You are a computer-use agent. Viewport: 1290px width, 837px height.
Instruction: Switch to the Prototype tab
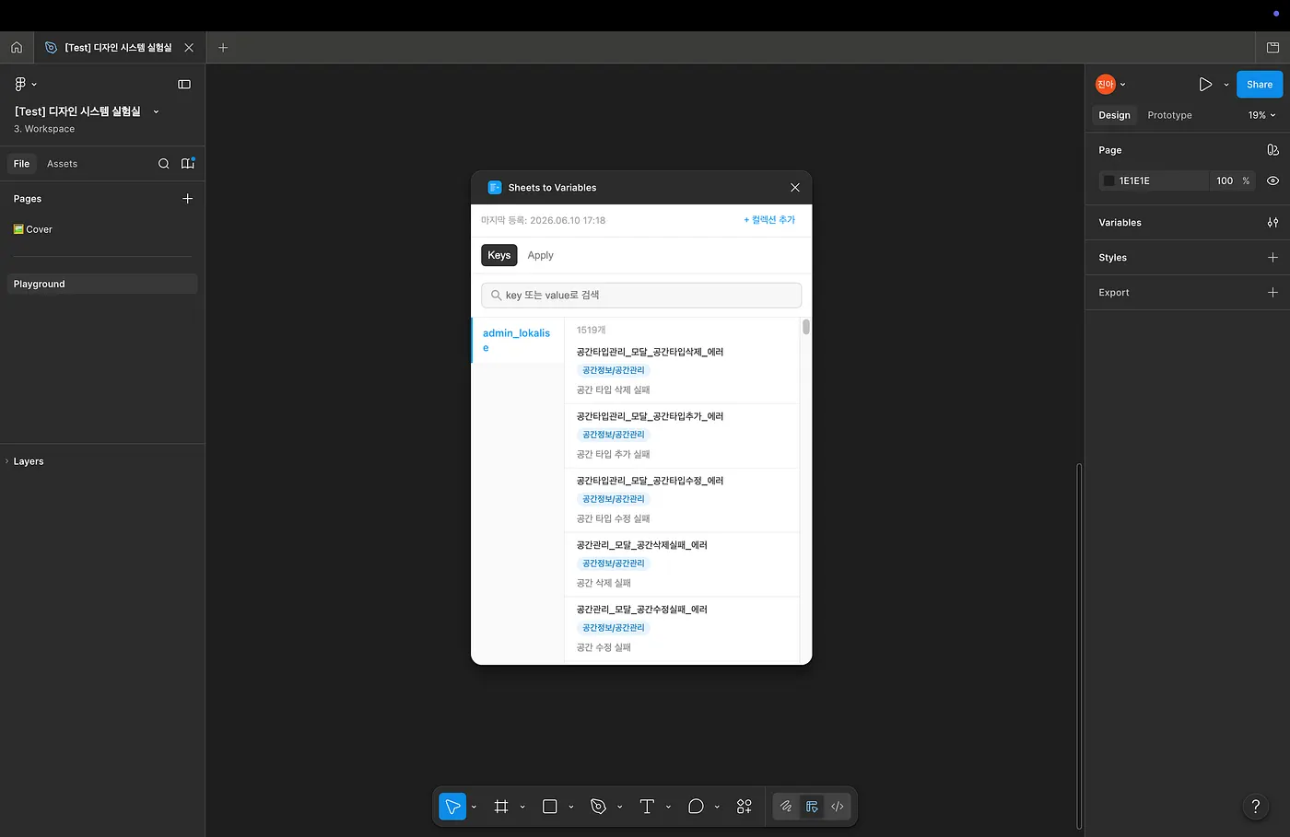pyautogui.click(x=1169, y=115)
